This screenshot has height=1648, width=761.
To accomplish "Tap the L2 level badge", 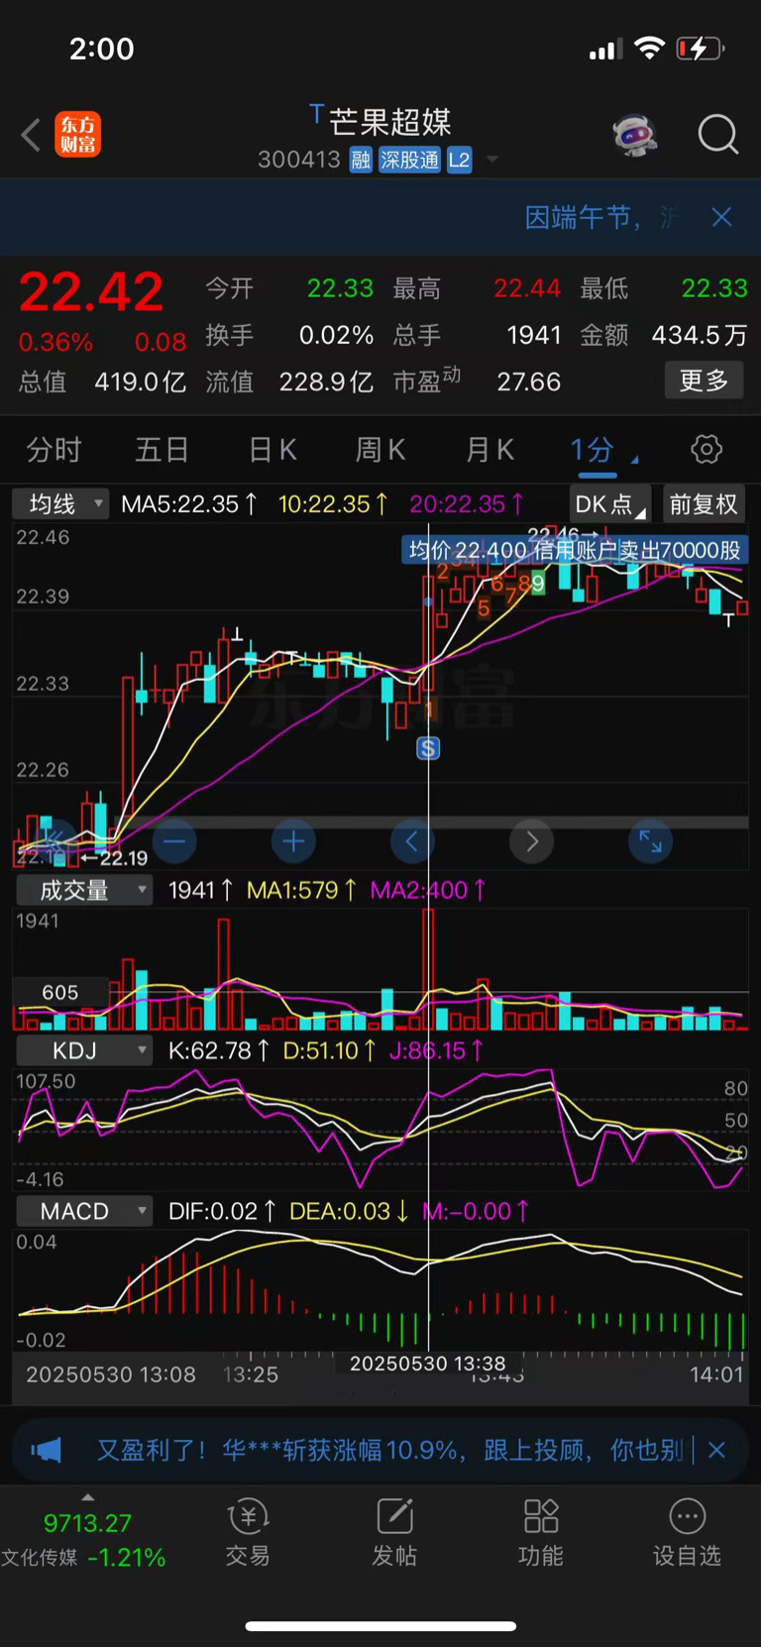I will coord(459,161).
